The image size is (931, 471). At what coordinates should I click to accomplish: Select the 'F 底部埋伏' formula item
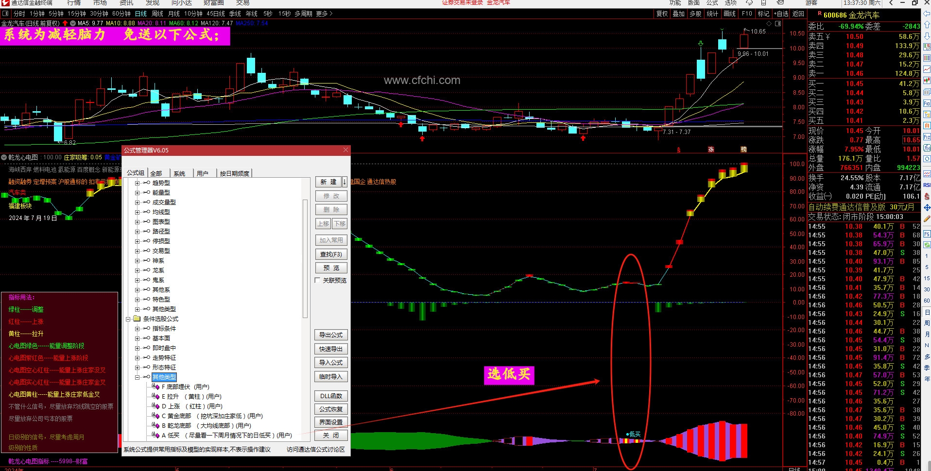point(185,387)
